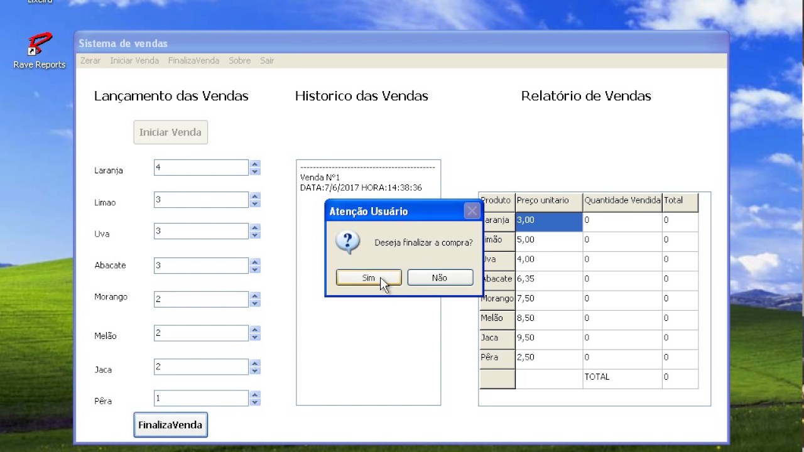Select the Jaca row header cell
Image resolution: width=804 pixels, height=452 pixels.
point(497,339)
